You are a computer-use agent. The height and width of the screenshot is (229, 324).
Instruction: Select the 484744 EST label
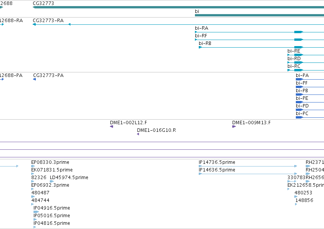40,200
